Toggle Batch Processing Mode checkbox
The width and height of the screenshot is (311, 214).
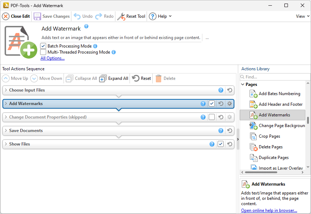(43, 46)
